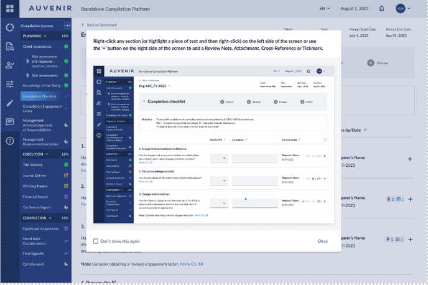Image resolution: width=428 pixels, height=285 pixels.
Task: Open the Form C1-10 link
Action: pos(191,264)
